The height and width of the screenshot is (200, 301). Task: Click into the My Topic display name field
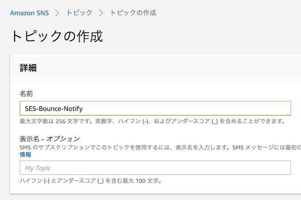click(155, 168)
